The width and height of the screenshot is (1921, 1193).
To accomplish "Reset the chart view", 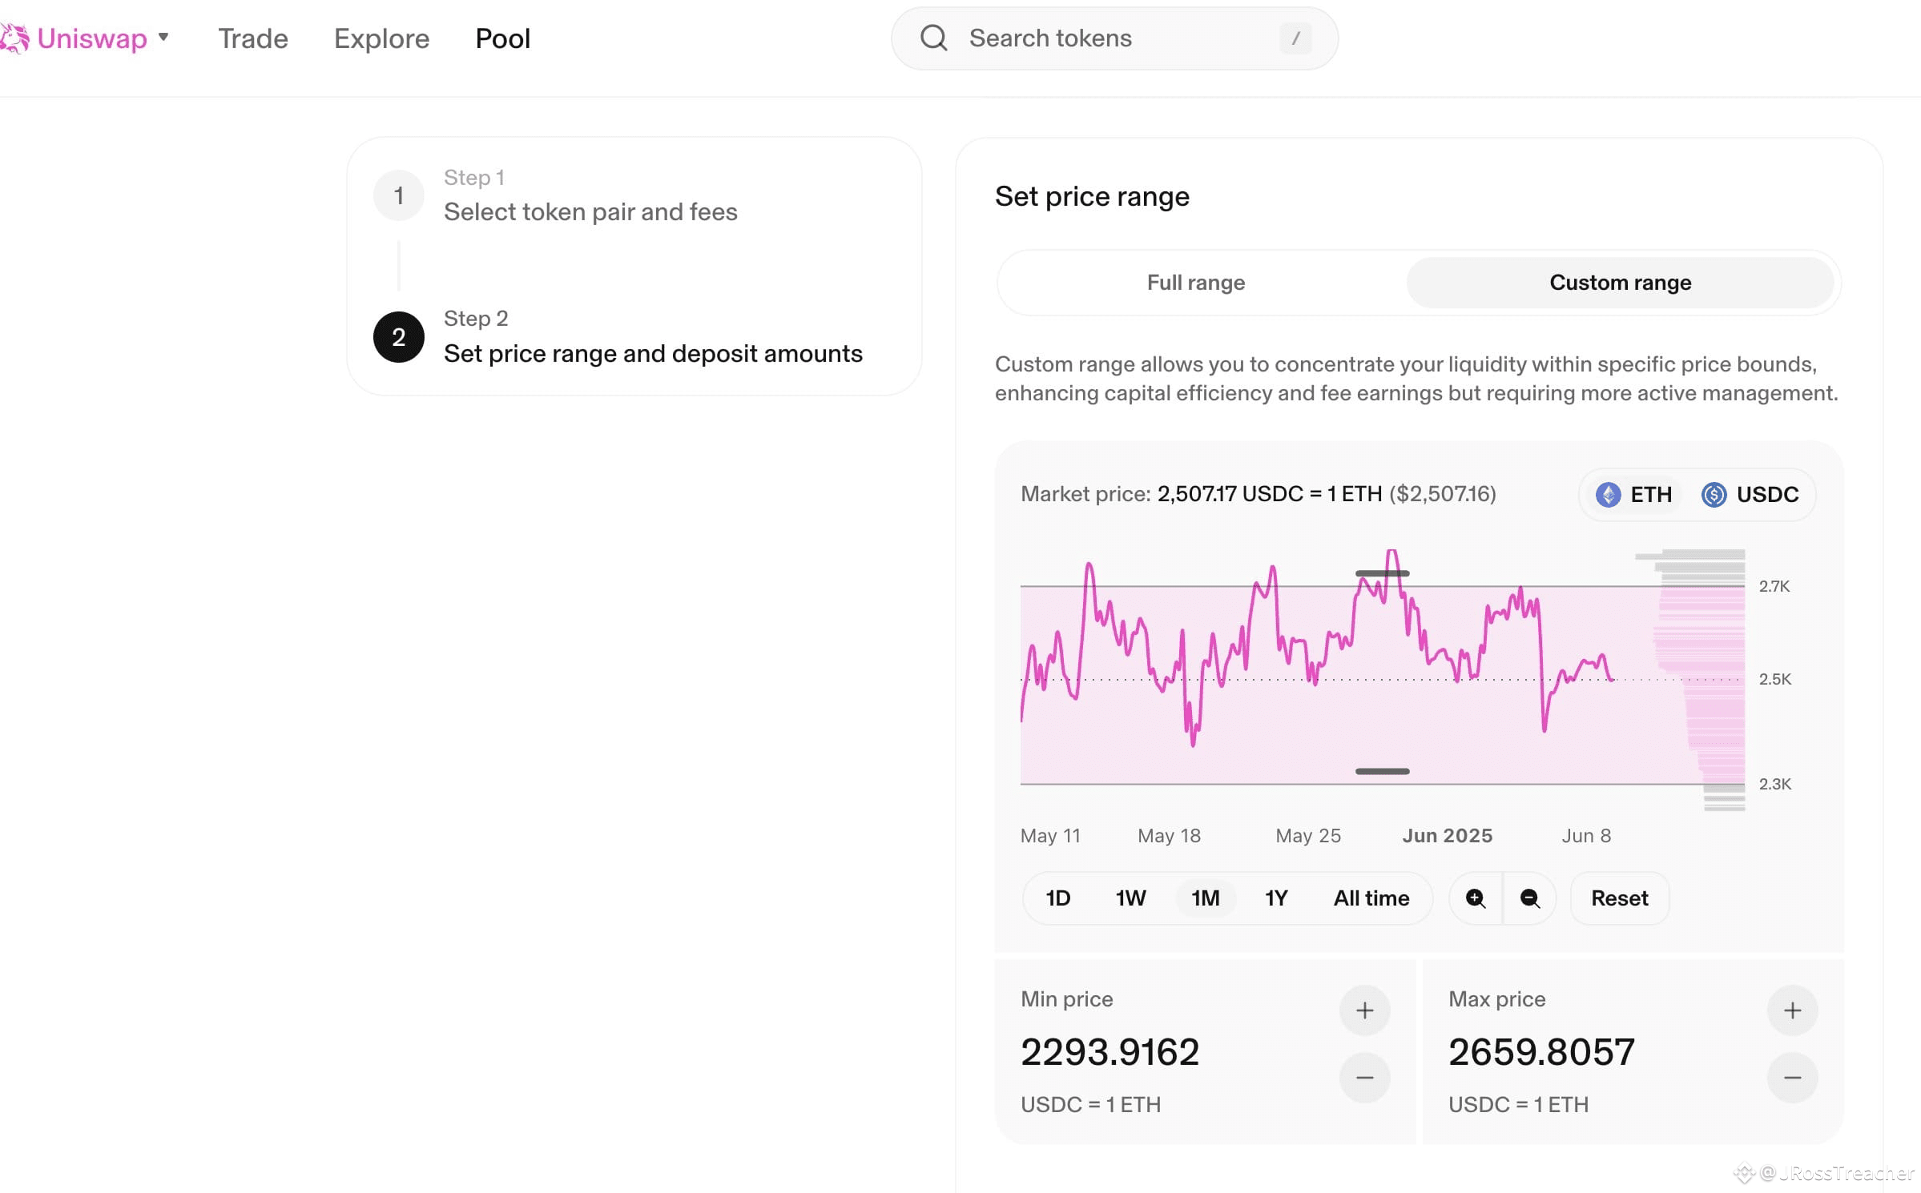I will [1620, 898].
